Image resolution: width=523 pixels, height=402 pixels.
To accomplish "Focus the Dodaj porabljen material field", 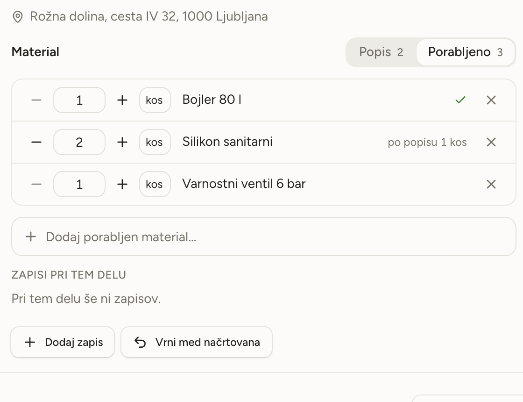I will (x=264, y=237).
